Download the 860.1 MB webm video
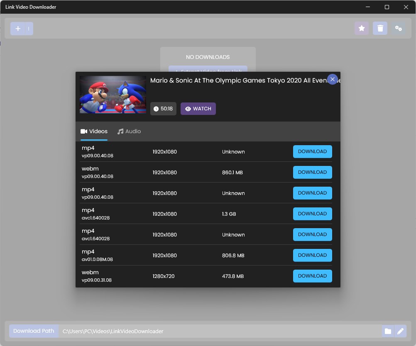 click(x=313, y=172)
